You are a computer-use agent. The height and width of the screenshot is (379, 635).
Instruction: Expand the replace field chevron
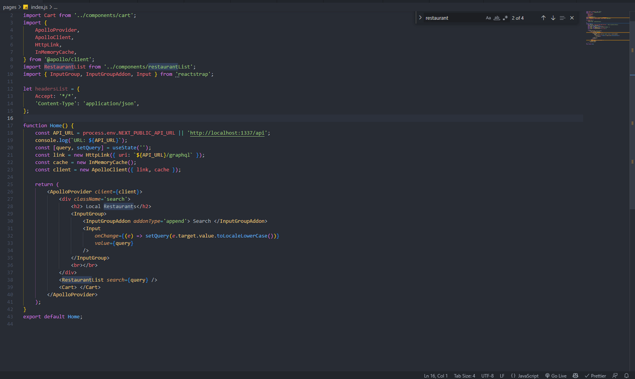[x=420, y=18]
